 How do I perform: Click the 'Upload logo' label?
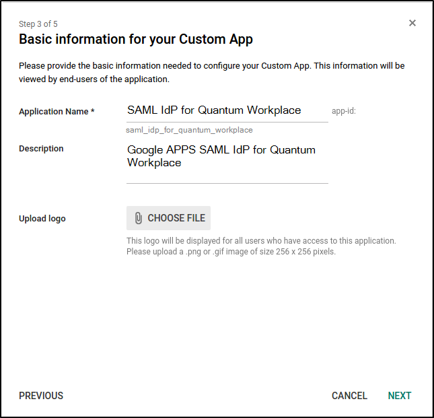pos(42,219)
